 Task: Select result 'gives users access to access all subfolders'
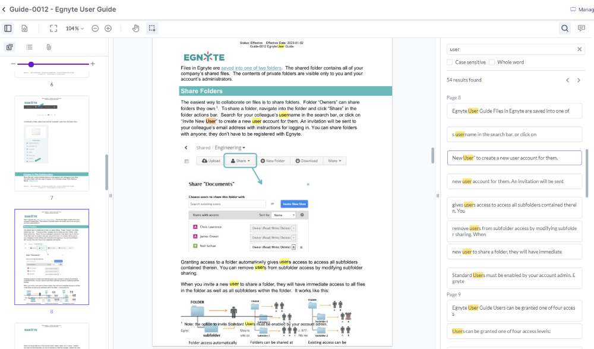(x=514, y=208)
